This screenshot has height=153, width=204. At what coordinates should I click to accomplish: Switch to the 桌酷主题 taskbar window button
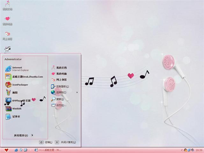pos(48,150)
